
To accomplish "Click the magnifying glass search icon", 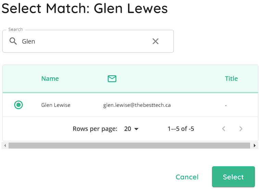I will (13, 41).
